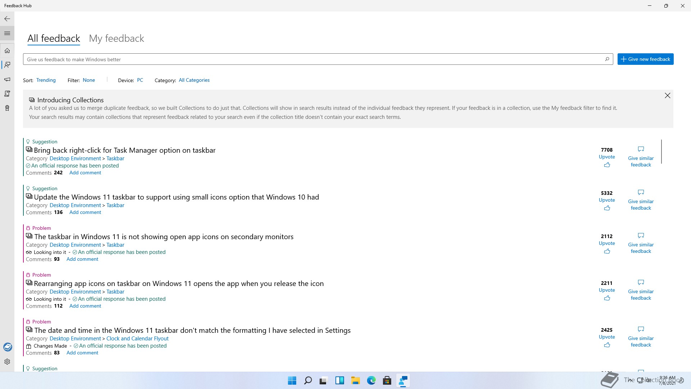The height and width of the screenshot is (389, 691).
Task: Add comment on rearranging app icons problem
Action: [85, 306]
